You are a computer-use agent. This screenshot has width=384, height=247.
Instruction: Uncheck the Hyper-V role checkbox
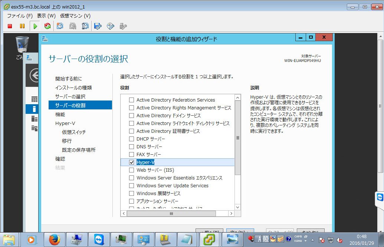[x=131, y=162]
